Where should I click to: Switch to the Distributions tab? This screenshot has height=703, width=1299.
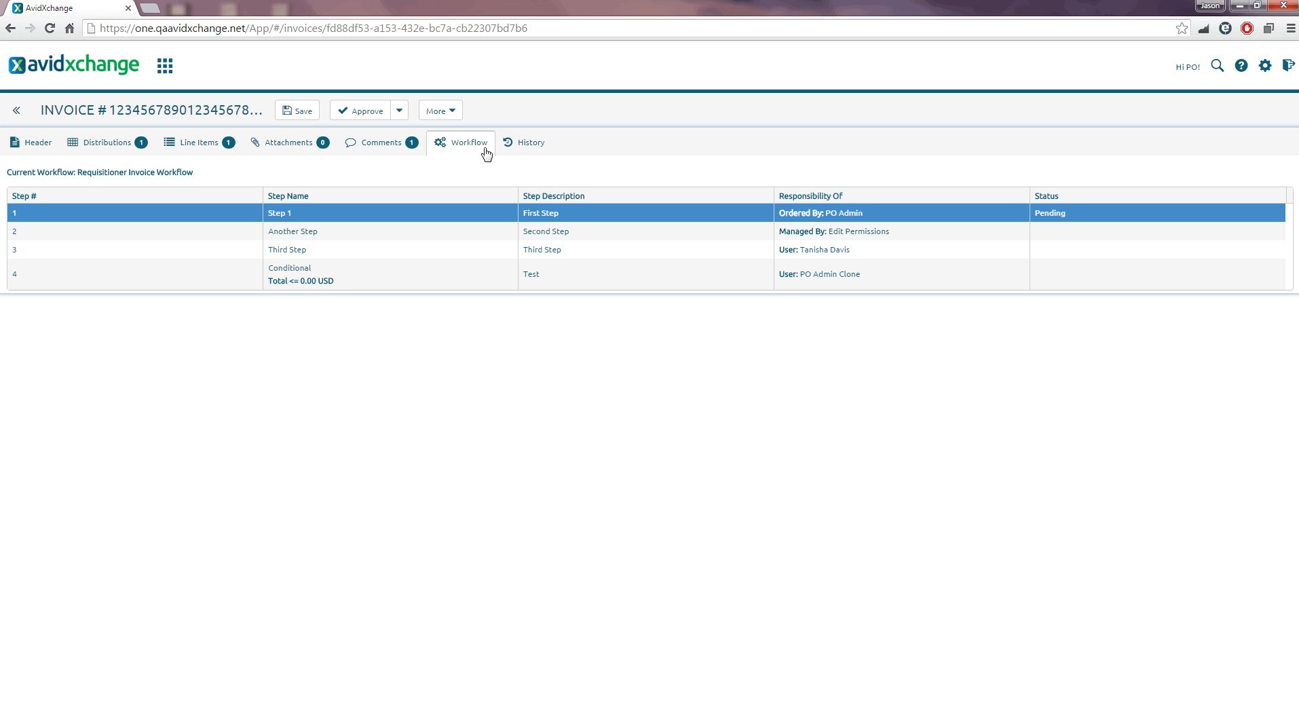coord(107,142)
